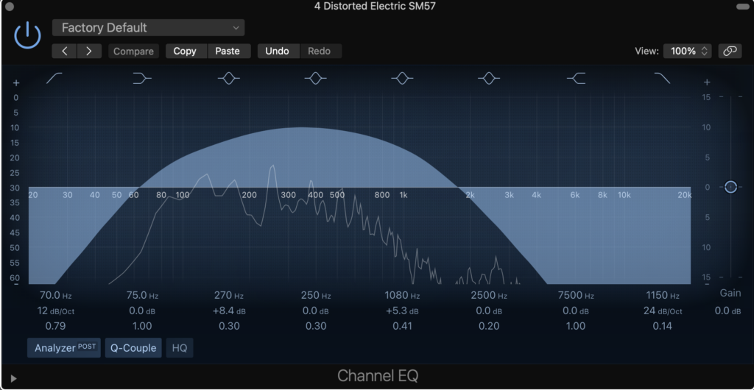The image size is (754, 390).
Task: Toggle the high-pass filter band icon
Action: (x=54, y=78)
